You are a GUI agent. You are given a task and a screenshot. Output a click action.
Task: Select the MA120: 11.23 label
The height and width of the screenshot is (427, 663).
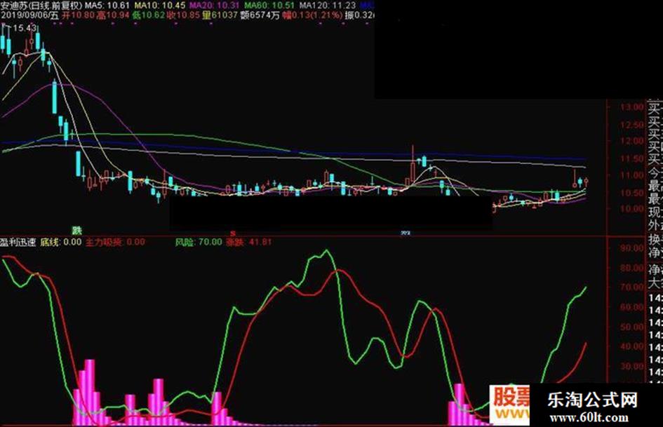pos(327,6)
